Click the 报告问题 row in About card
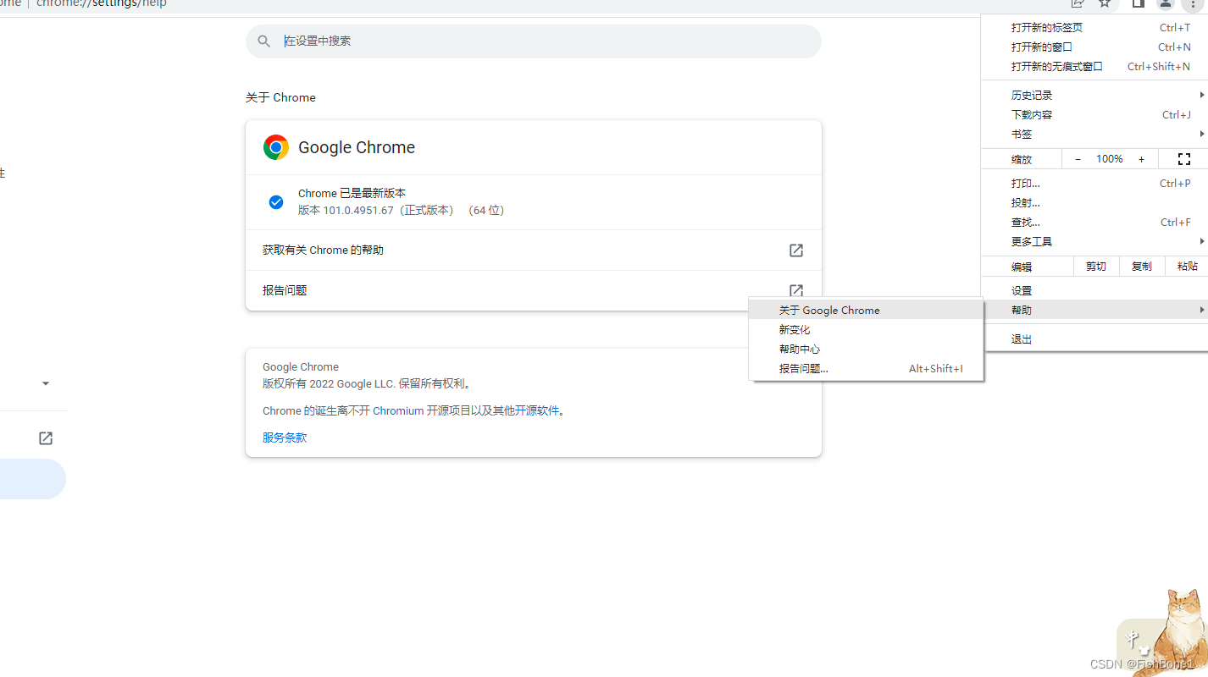The image size is (1208, 677). coord(534,290)
